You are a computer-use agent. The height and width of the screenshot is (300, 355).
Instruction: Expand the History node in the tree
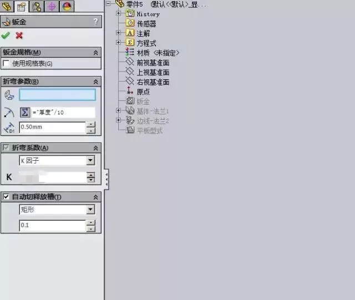tap(118, 13)
